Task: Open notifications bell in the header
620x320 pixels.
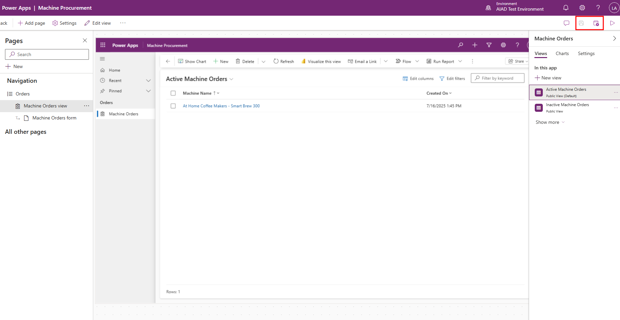Action: pyautogui.click(x=566, y=8)
